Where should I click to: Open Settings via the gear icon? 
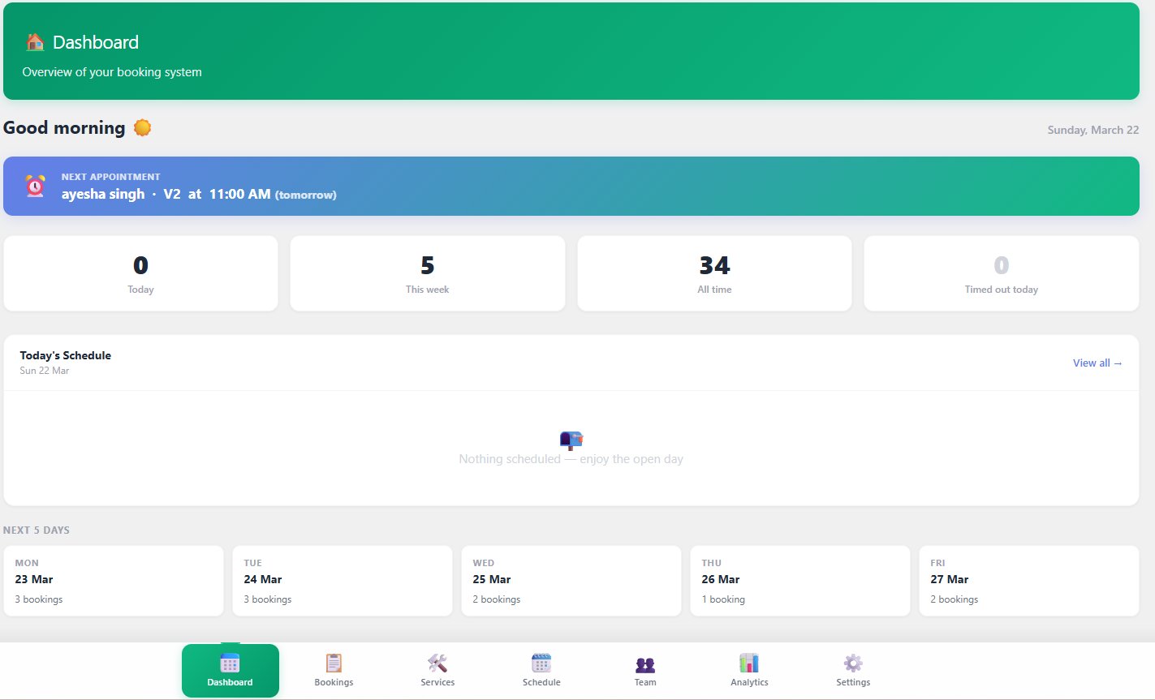(x=852, y=663)
